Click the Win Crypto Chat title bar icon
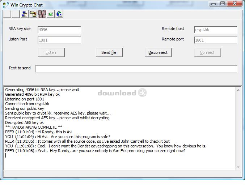This screenshot has height=185, width=245. tap(6, 5)
